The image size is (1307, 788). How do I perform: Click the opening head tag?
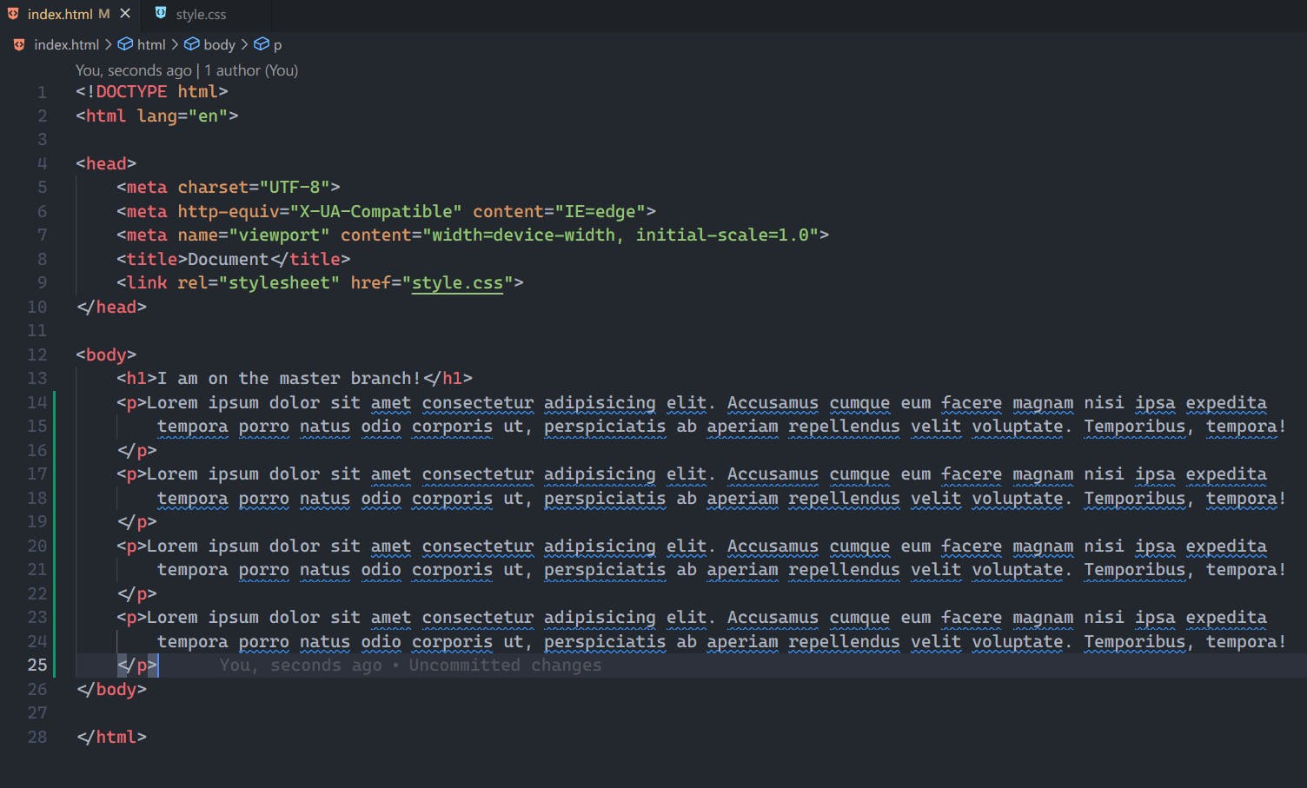(106, 163)
